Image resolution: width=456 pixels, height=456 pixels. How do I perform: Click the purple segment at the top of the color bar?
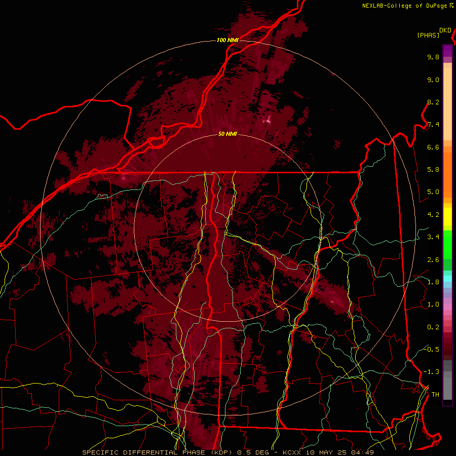pyautogui.click(x=447, y=51)
